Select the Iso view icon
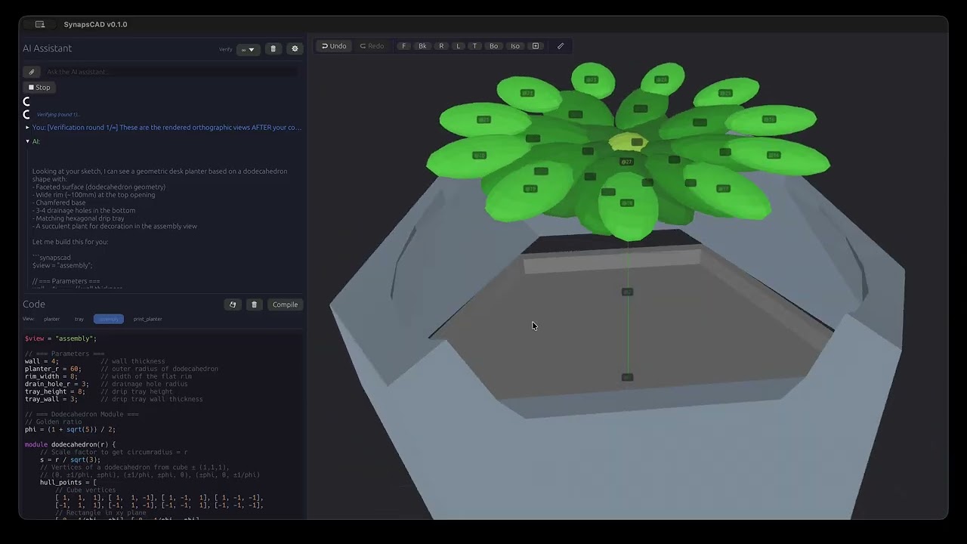Viewport: 967px width, 544px height. point(514,46)
